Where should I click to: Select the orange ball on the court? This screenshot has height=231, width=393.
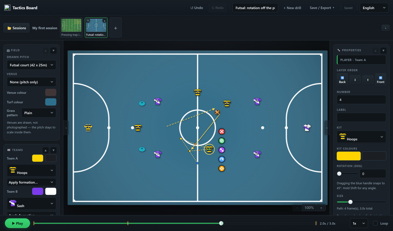(217, 112)
